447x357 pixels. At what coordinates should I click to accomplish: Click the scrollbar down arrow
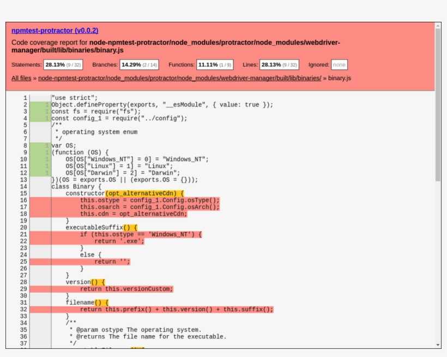coord(438,345)
